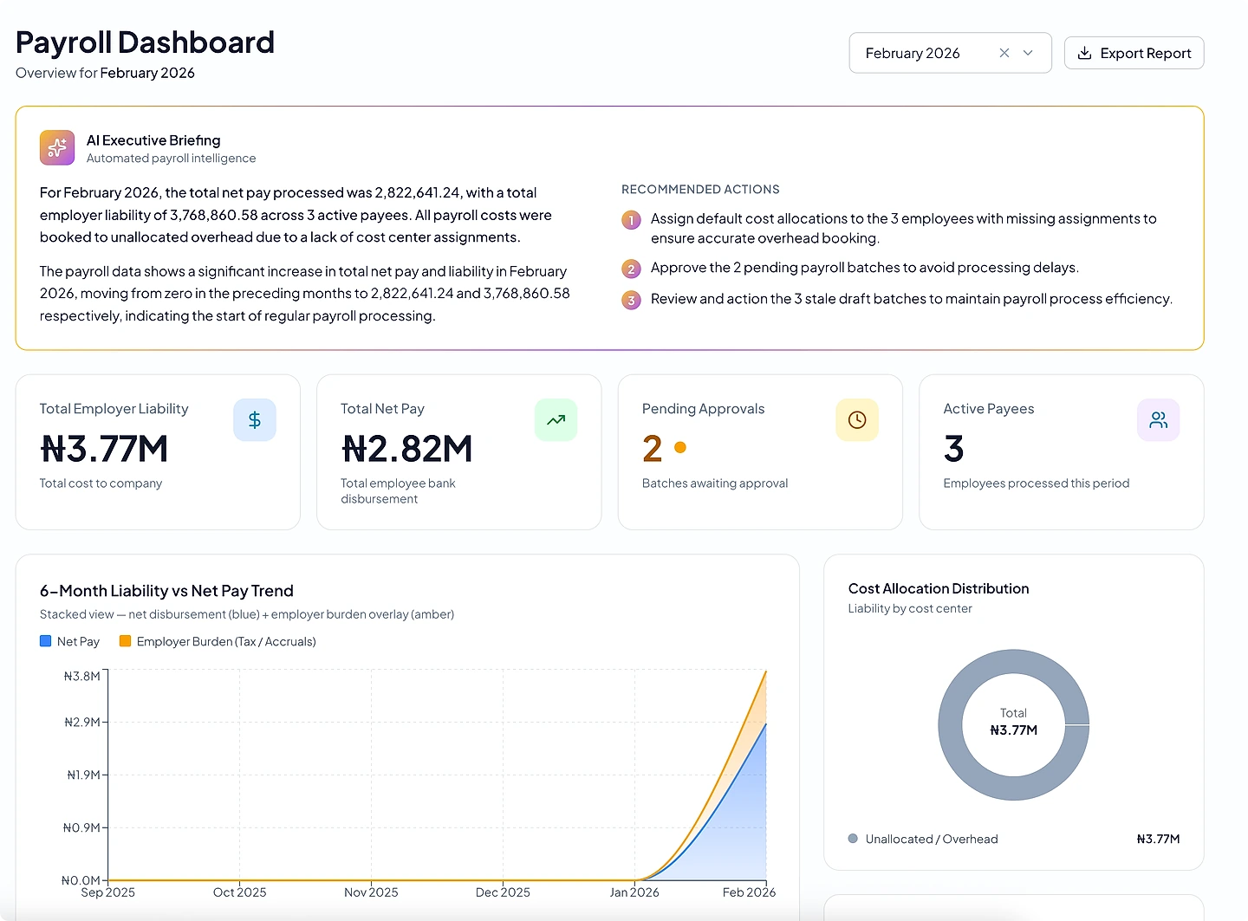Toggle the Net Pay legend entry
The width and height of the screenshot is (1248, 921).
tap(70, 641)
